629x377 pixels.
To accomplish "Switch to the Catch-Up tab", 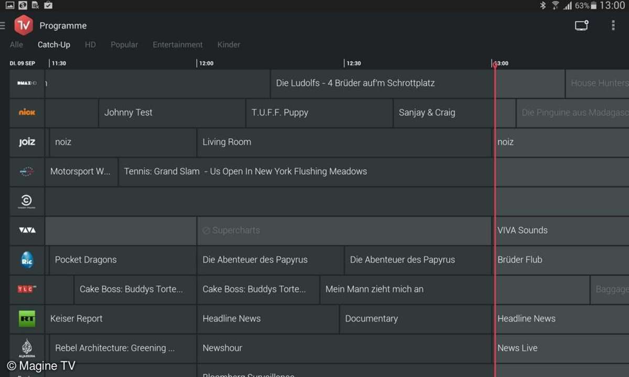I will pos(54,45).
